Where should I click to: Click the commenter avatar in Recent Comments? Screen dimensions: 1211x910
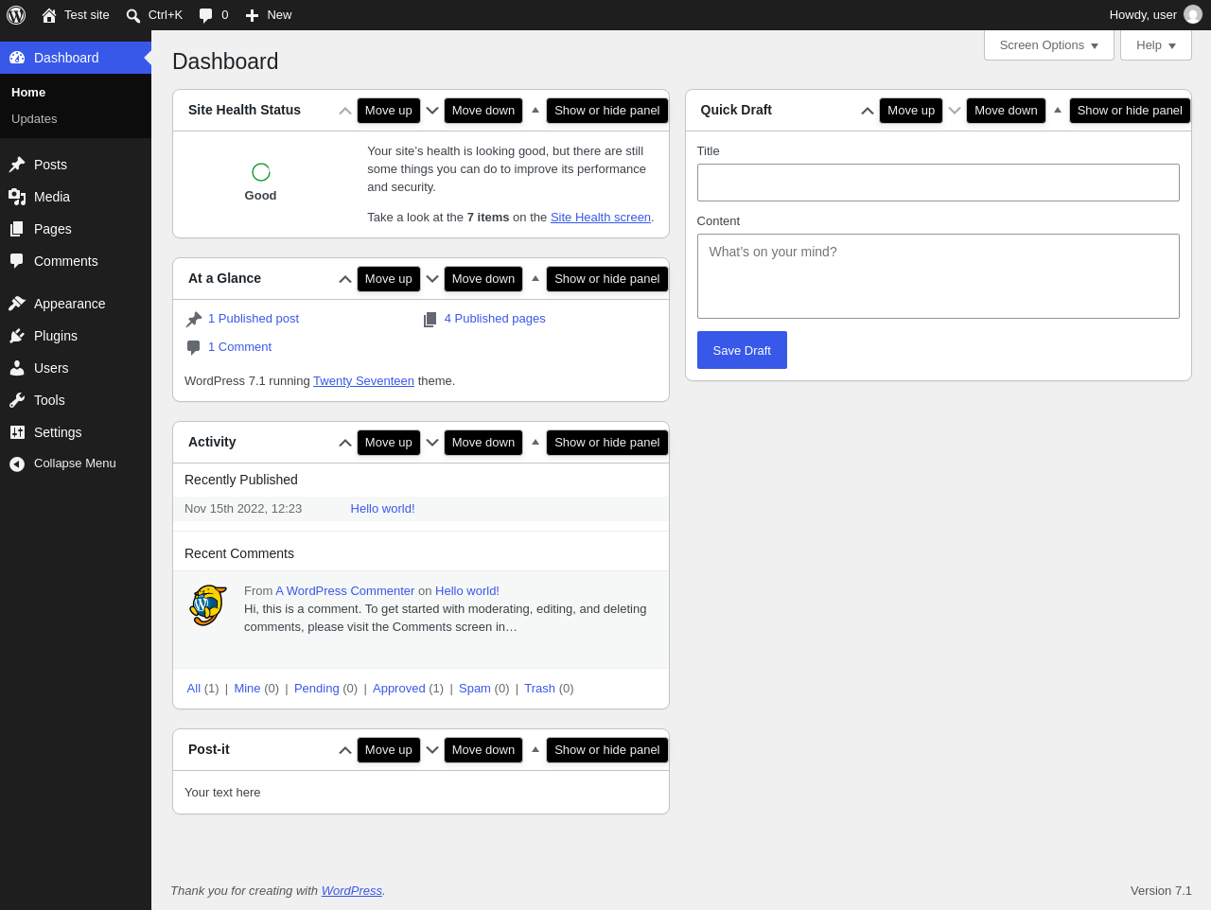[x=208, y=605]
